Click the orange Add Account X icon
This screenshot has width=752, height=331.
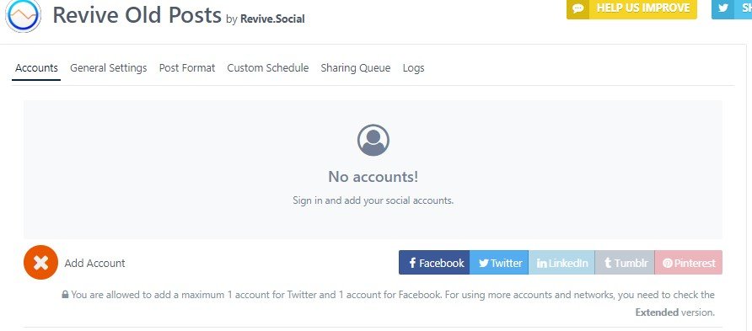tap(40, 262)
